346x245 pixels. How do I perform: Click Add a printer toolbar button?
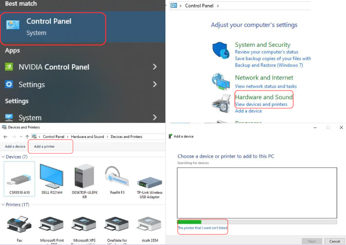[x=44, y=147]
